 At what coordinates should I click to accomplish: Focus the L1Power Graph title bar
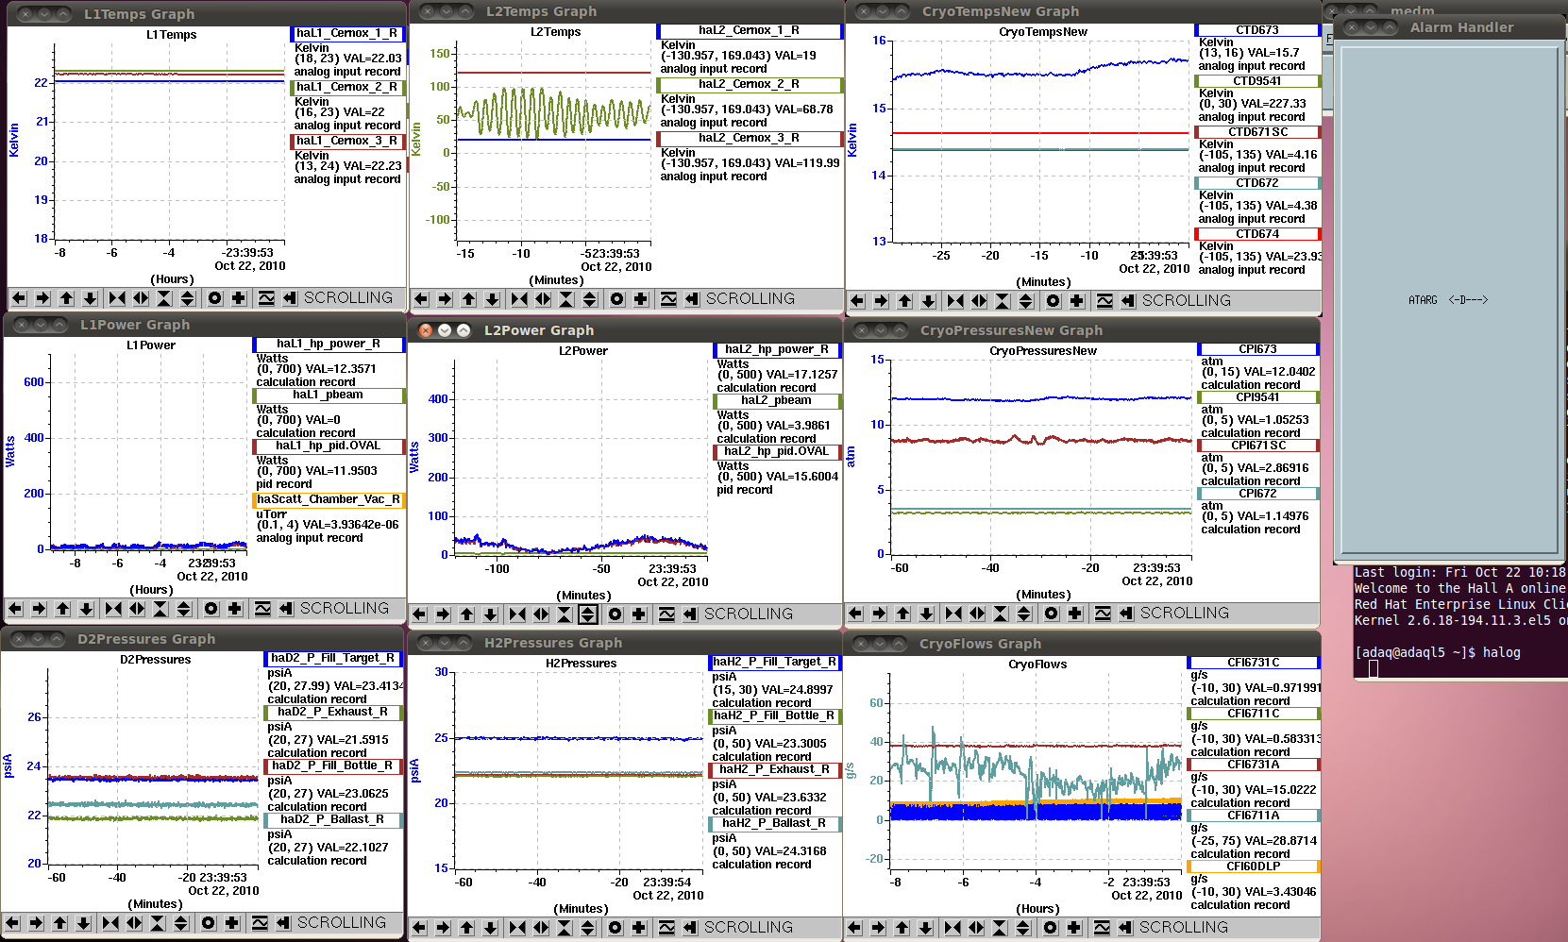[x=205, y=325]
